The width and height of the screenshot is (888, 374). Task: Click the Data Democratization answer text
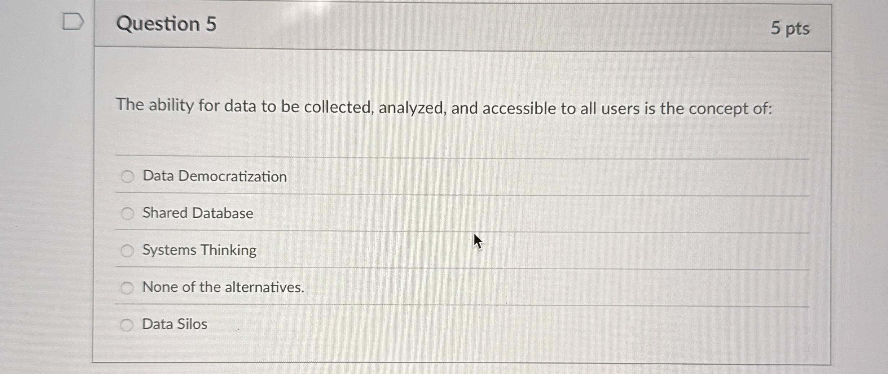pyautogui.click(x=214, y=176)
